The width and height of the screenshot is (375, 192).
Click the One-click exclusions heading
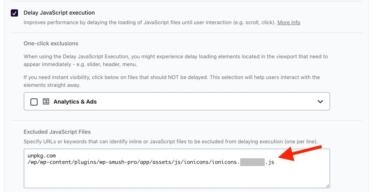pos(51,43)
